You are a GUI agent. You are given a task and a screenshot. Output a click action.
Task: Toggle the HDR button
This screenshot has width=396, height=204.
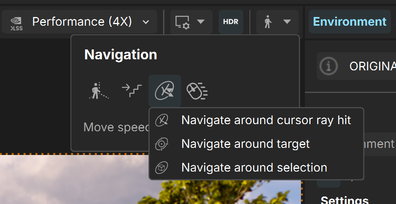pyautogui.click(x=231, y=22)
